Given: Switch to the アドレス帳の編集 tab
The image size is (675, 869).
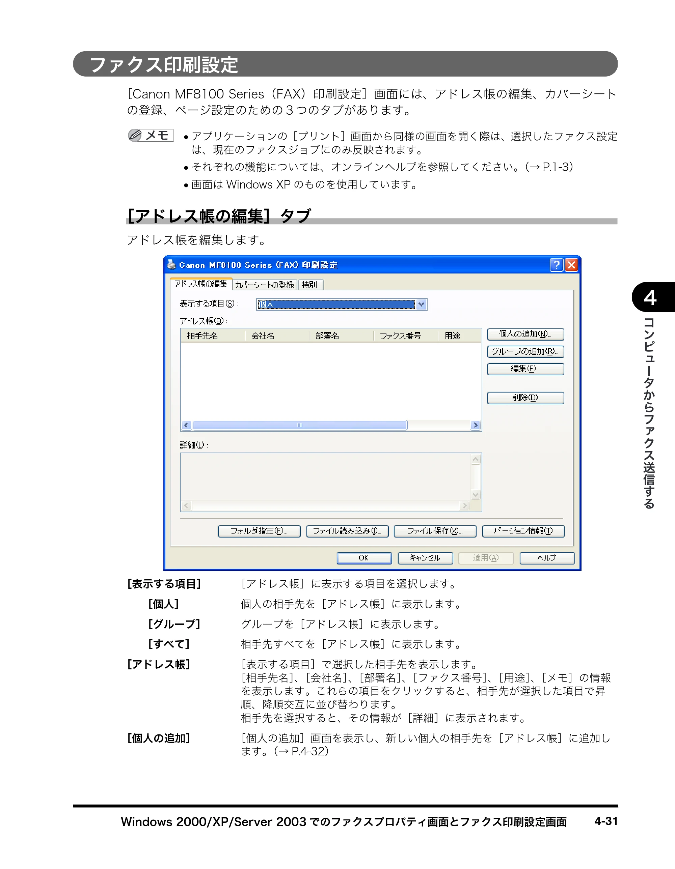Looking at the screenshot, I should click(x=201, y=284).
